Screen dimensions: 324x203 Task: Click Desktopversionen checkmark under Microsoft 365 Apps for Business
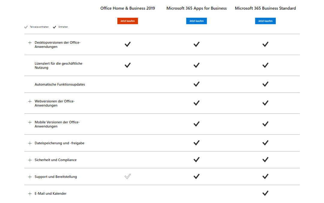196,44
